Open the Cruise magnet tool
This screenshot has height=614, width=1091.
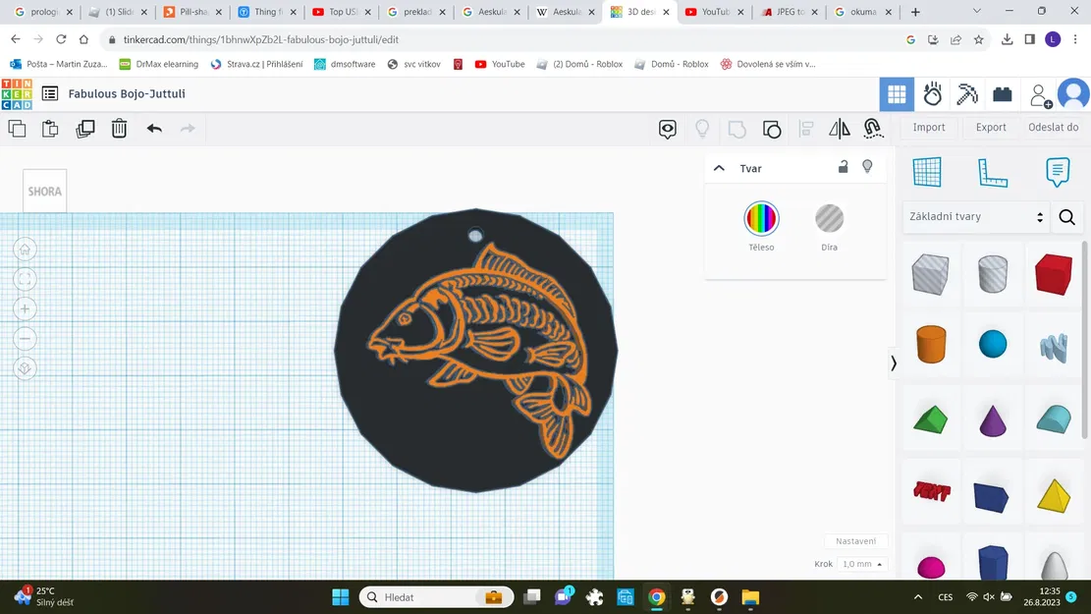coord(873,128)
